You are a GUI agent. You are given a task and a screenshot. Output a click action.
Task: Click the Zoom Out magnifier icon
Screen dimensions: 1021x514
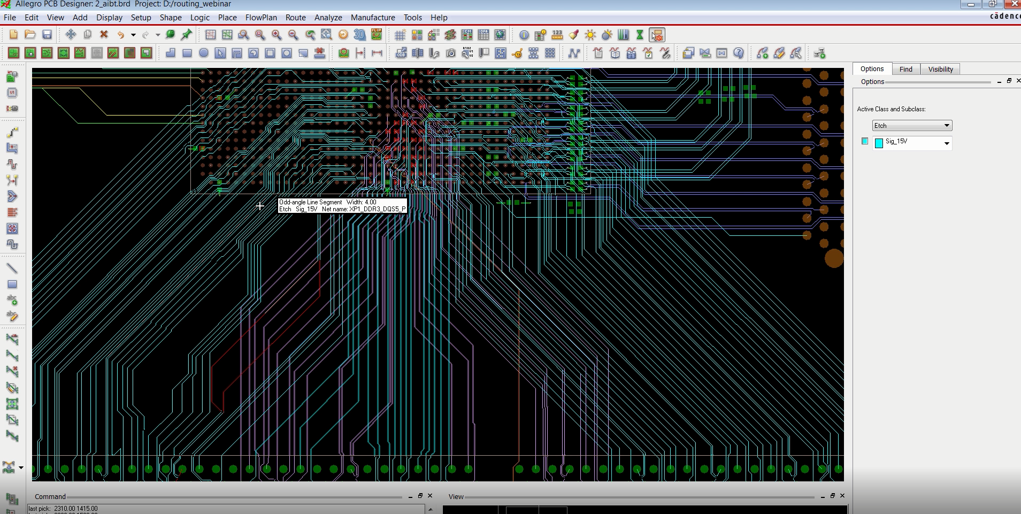pyautogui.click(x=293, y=35)
